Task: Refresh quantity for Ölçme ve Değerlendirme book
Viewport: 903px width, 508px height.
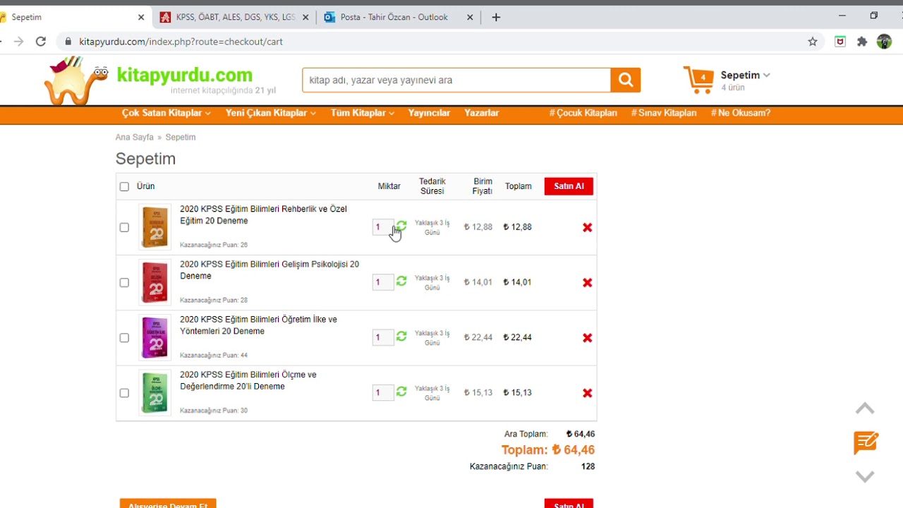Action: (401, 392)
